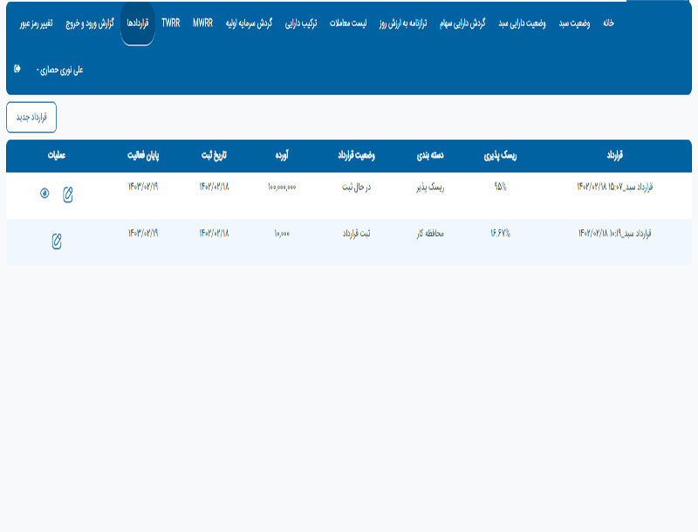Screen dimensions: 698x532
Task: Click the قرارداد جدید button
Action: 31,118
